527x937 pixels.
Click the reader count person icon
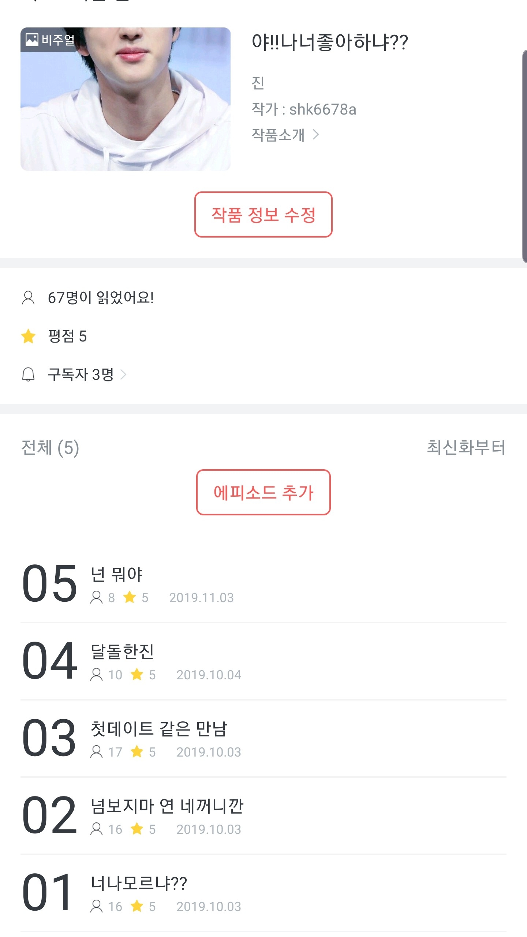tap(28, 298)
